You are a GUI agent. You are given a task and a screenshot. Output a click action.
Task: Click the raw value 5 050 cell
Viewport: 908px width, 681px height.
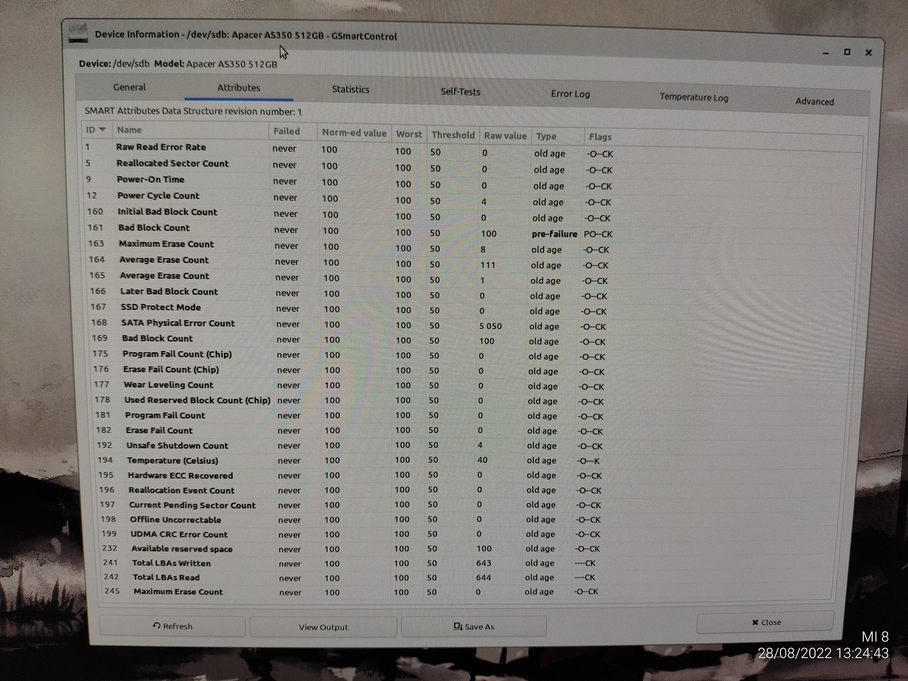490,326
